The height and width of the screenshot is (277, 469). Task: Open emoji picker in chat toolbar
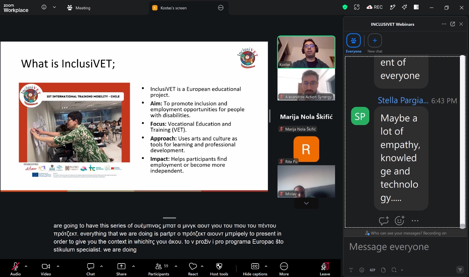(x=362, y=270)
